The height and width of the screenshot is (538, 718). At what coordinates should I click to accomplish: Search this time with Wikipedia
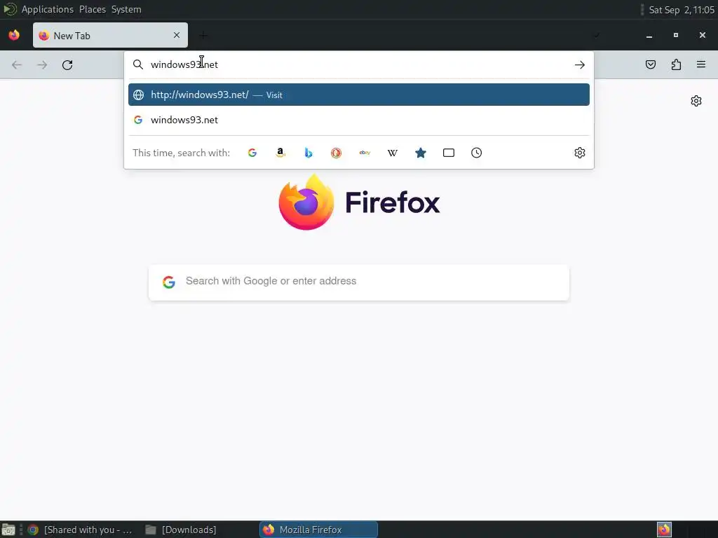tap(393, 153)
